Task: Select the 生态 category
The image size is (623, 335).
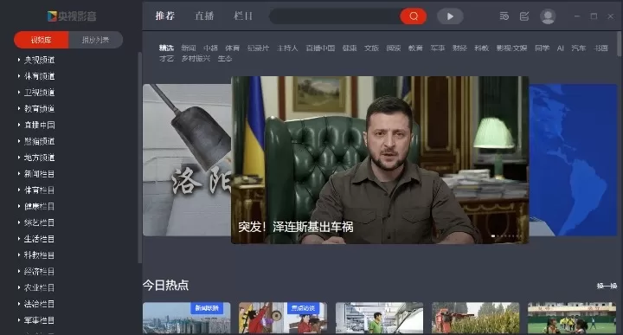Action: [225, 58]
